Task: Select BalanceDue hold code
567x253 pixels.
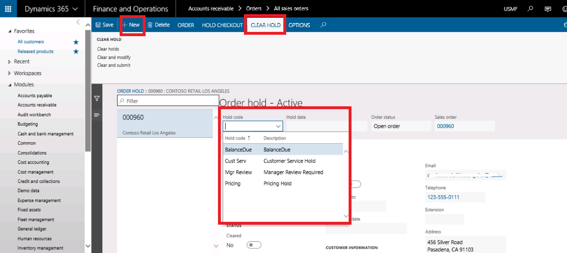Action: pos(283,150)
